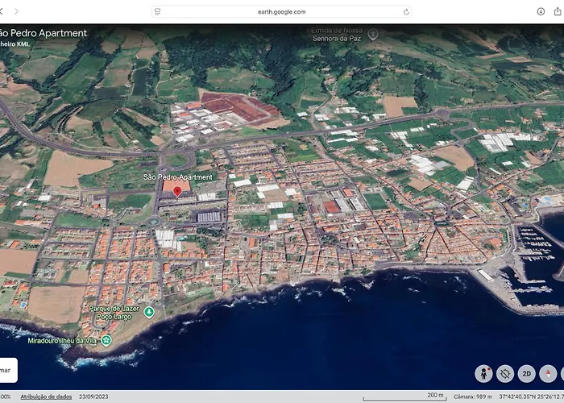Click the rotate/orbit view icon
Screen dimensions: 564x403
tap(506, 373)
